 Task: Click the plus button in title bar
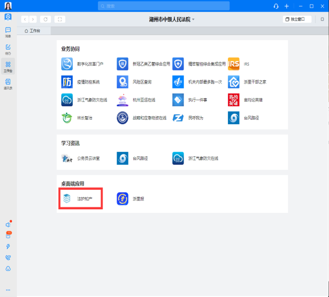(286, 6)
